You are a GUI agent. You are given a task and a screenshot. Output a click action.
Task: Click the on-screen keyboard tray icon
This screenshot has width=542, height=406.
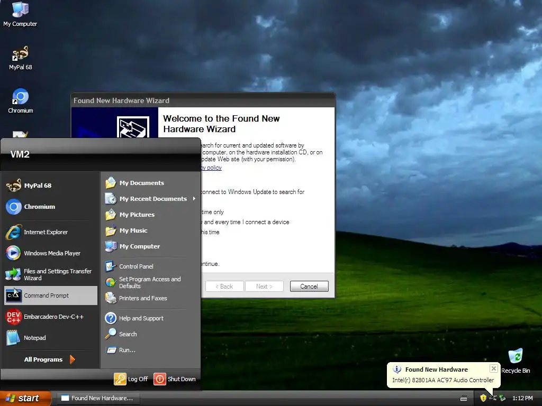click(x=464, y=399)
